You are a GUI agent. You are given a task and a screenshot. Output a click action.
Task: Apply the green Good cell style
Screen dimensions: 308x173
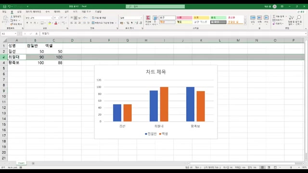tap(218, 18)
